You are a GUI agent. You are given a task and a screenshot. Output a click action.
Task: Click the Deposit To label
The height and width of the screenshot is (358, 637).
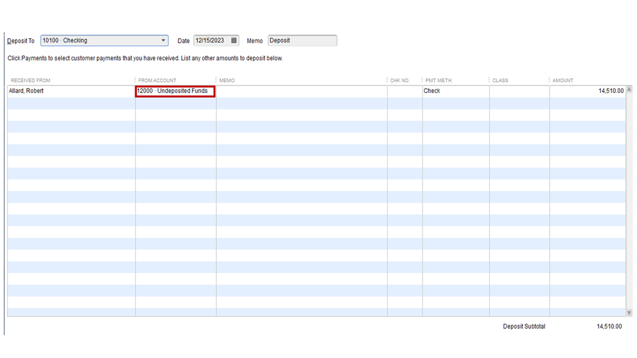coord(20,41)
